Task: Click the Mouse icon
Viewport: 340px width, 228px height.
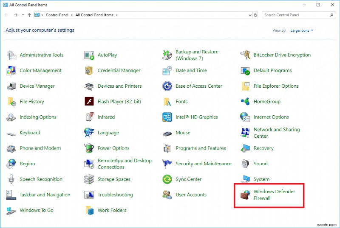Action: tap(167, 133)
